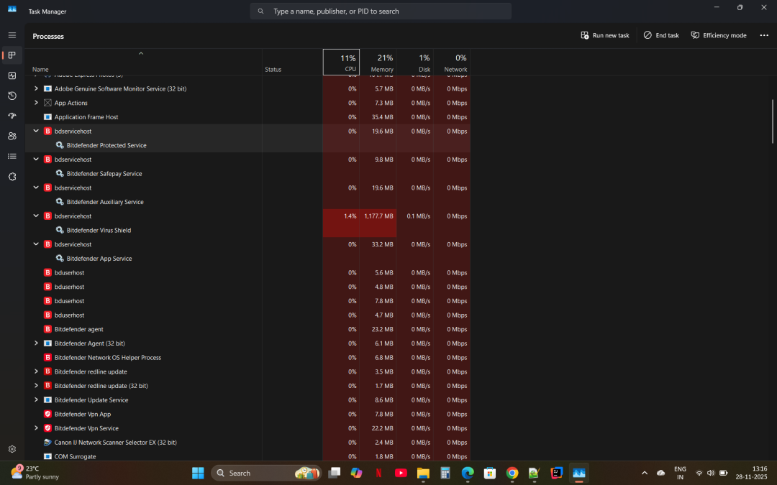This screenshot has height=485, width=777.
Task: Click the 1,177.7 MB memory value
Action: point(378,216)
